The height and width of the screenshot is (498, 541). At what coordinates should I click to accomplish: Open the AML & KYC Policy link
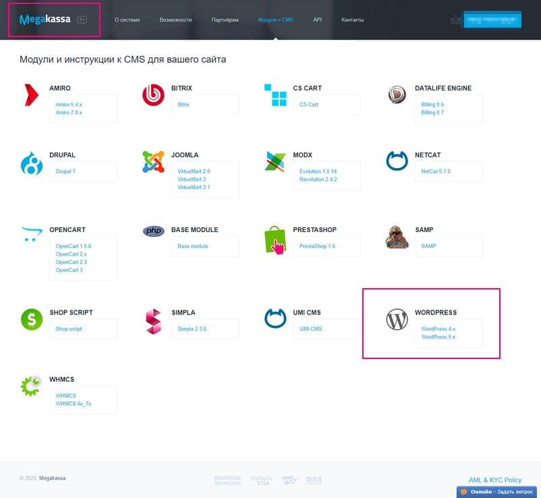point(494,480)
